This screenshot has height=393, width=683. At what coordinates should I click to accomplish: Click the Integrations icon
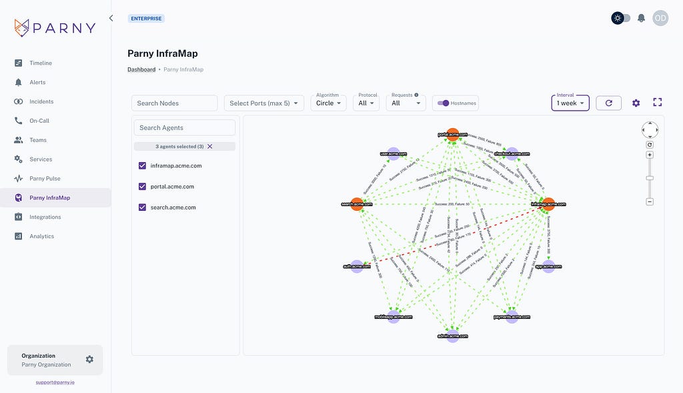[x=18, y=217]
